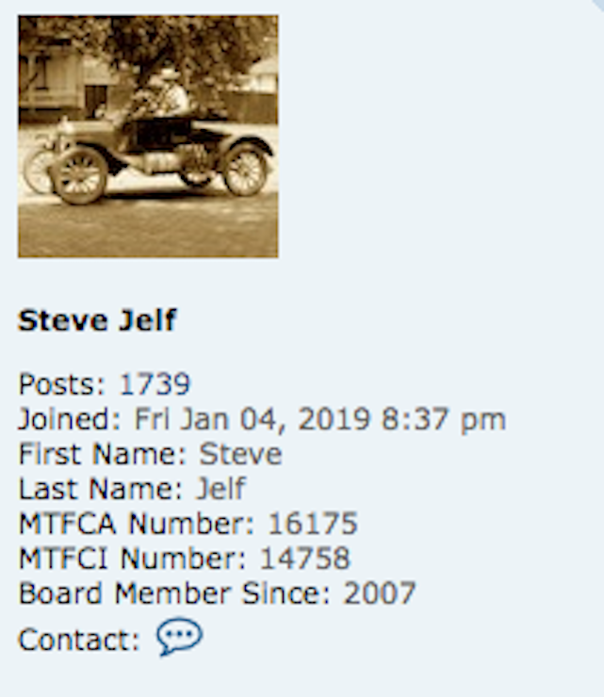Click the "Contact:" label text
The height and width of the screenshot is (697, 604).
coord(78,640)
